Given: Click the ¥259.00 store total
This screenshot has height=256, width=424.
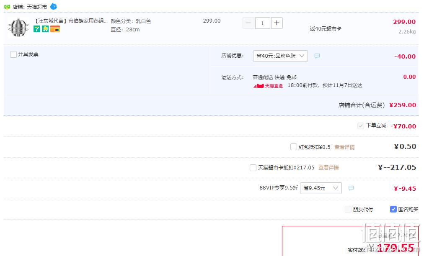Looking at the screenshot, I should (403, 105).
